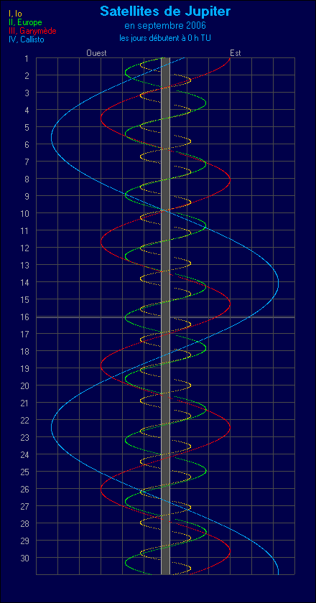Image resolution: width=316 pixels, height=603 pixels.
Task: Click day 16 label beside horizontal line
Action: (x=24, y=317)
